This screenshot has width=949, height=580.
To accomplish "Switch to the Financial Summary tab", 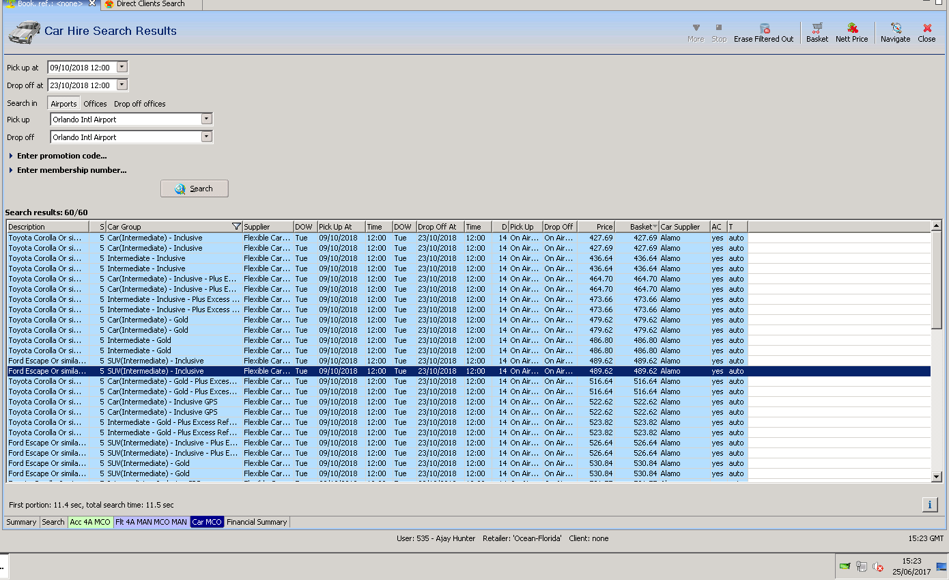I will [257, 522].
